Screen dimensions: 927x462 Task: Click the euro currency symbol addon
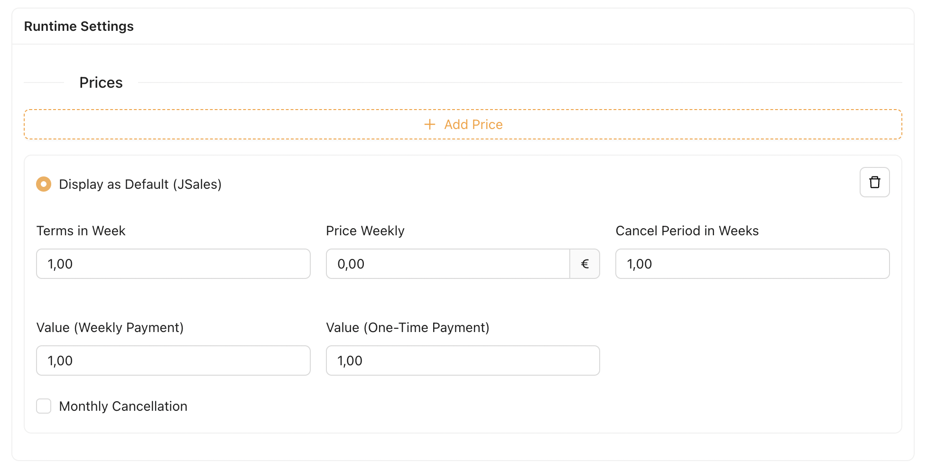[584, 264]
